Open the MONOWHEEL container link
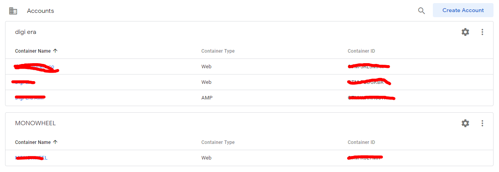 [x=31, y=158]
